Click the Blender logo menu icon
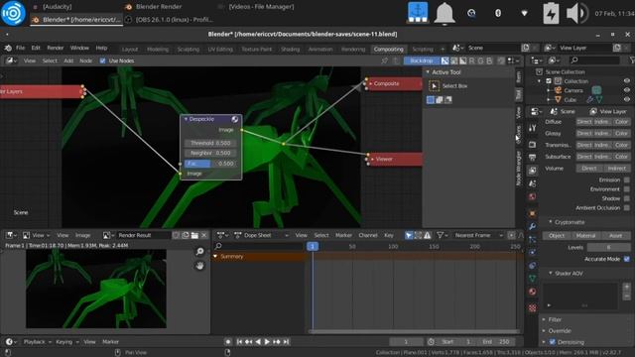Viewport: 635px width, 357px height. point(8,48)
